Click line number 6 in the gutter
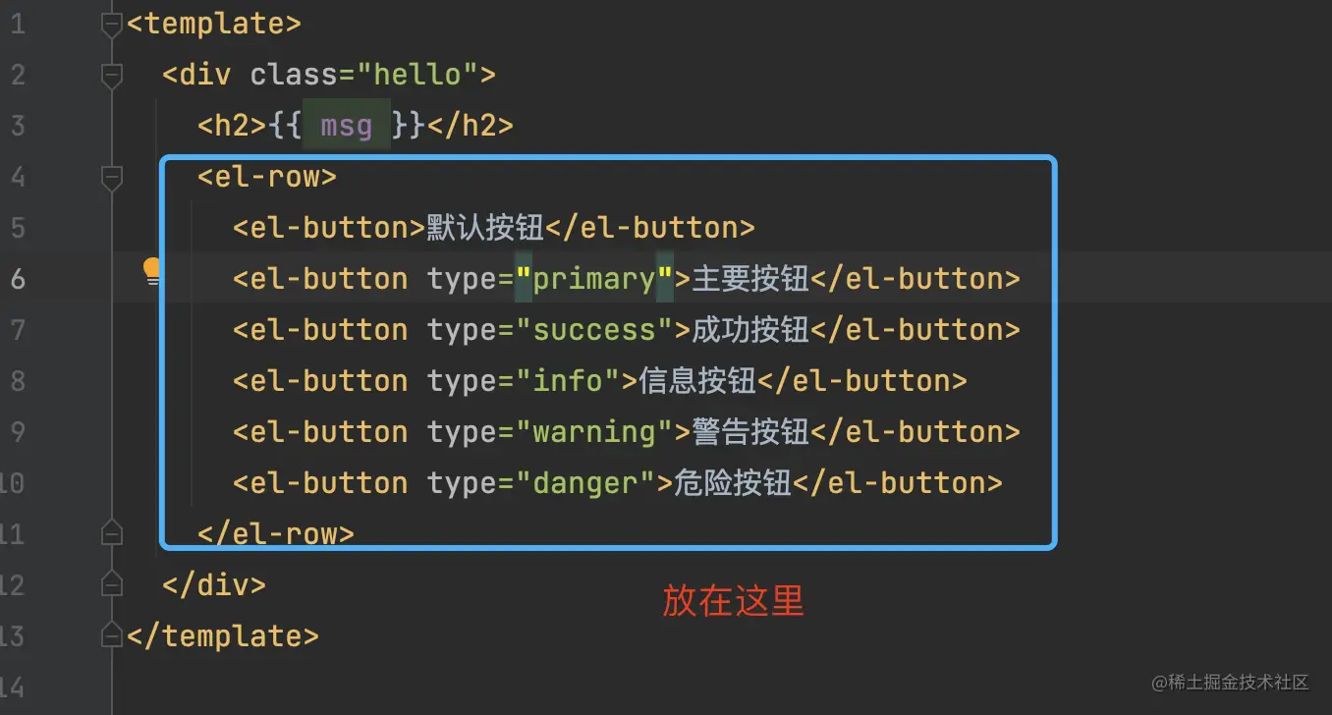Viewport: 1332px width, 715px height. 18,279
